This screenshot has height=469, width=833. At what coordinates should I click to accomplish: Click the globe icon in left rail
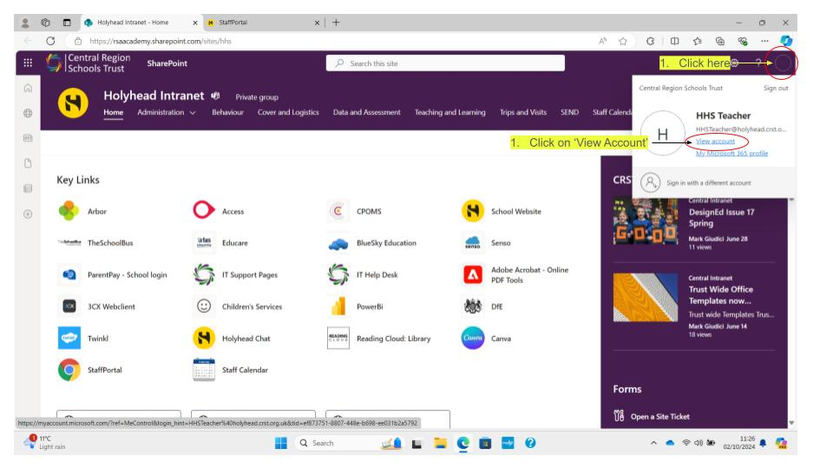pyautogui.click(x=28, y=113)
